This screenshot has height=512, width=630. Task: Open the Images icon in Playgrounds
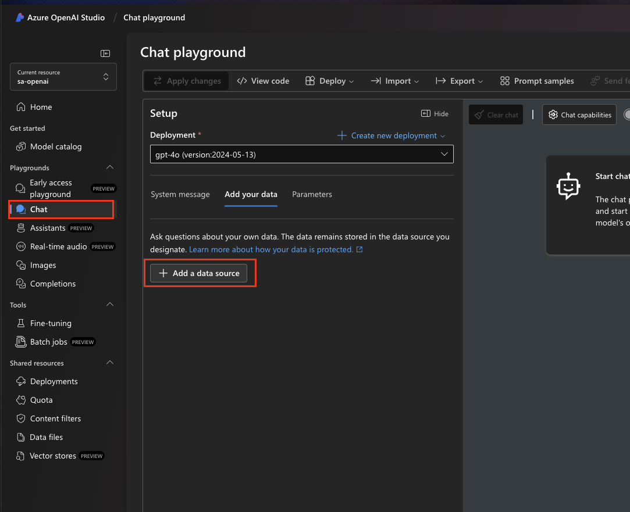(21, 265)
